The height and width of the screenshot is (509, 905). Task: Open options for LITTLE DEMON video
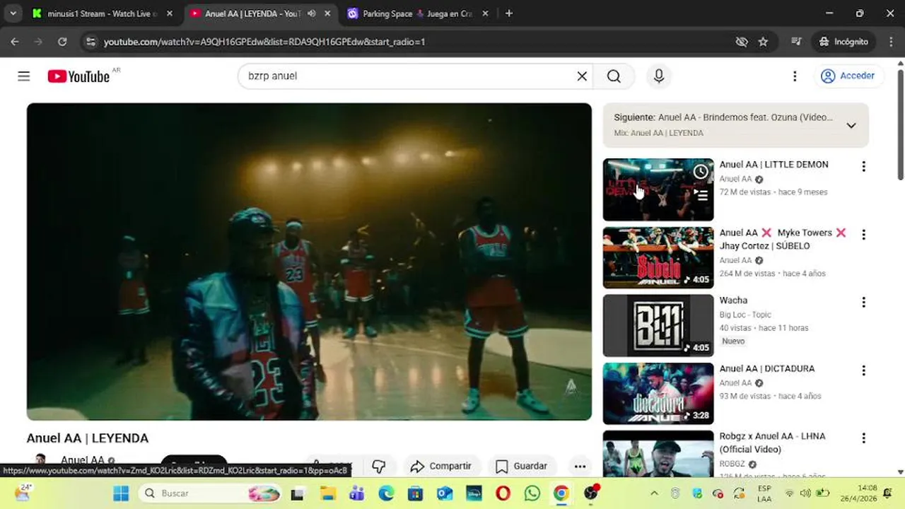[x=863, y=167]
